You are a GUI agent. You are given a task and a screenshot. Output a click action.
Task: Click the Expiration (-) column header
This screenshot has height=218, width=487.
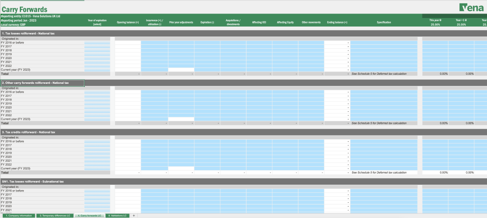click(x=207, y=23)
